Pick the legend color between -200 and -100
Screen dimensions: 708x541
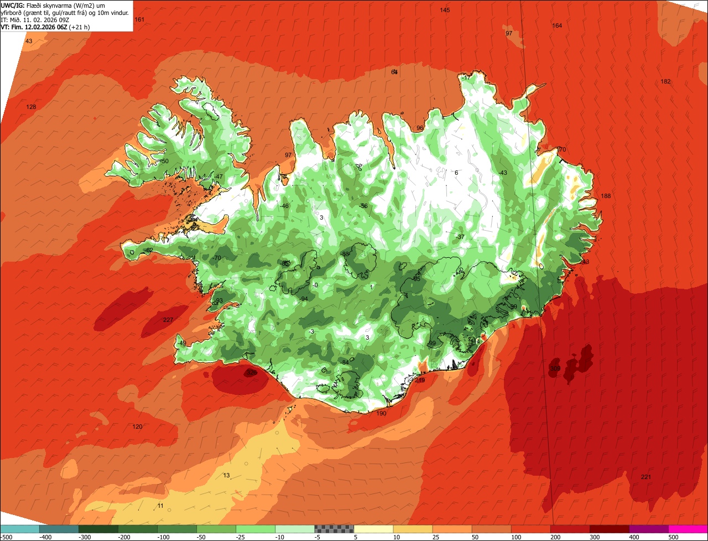(138, 529)
